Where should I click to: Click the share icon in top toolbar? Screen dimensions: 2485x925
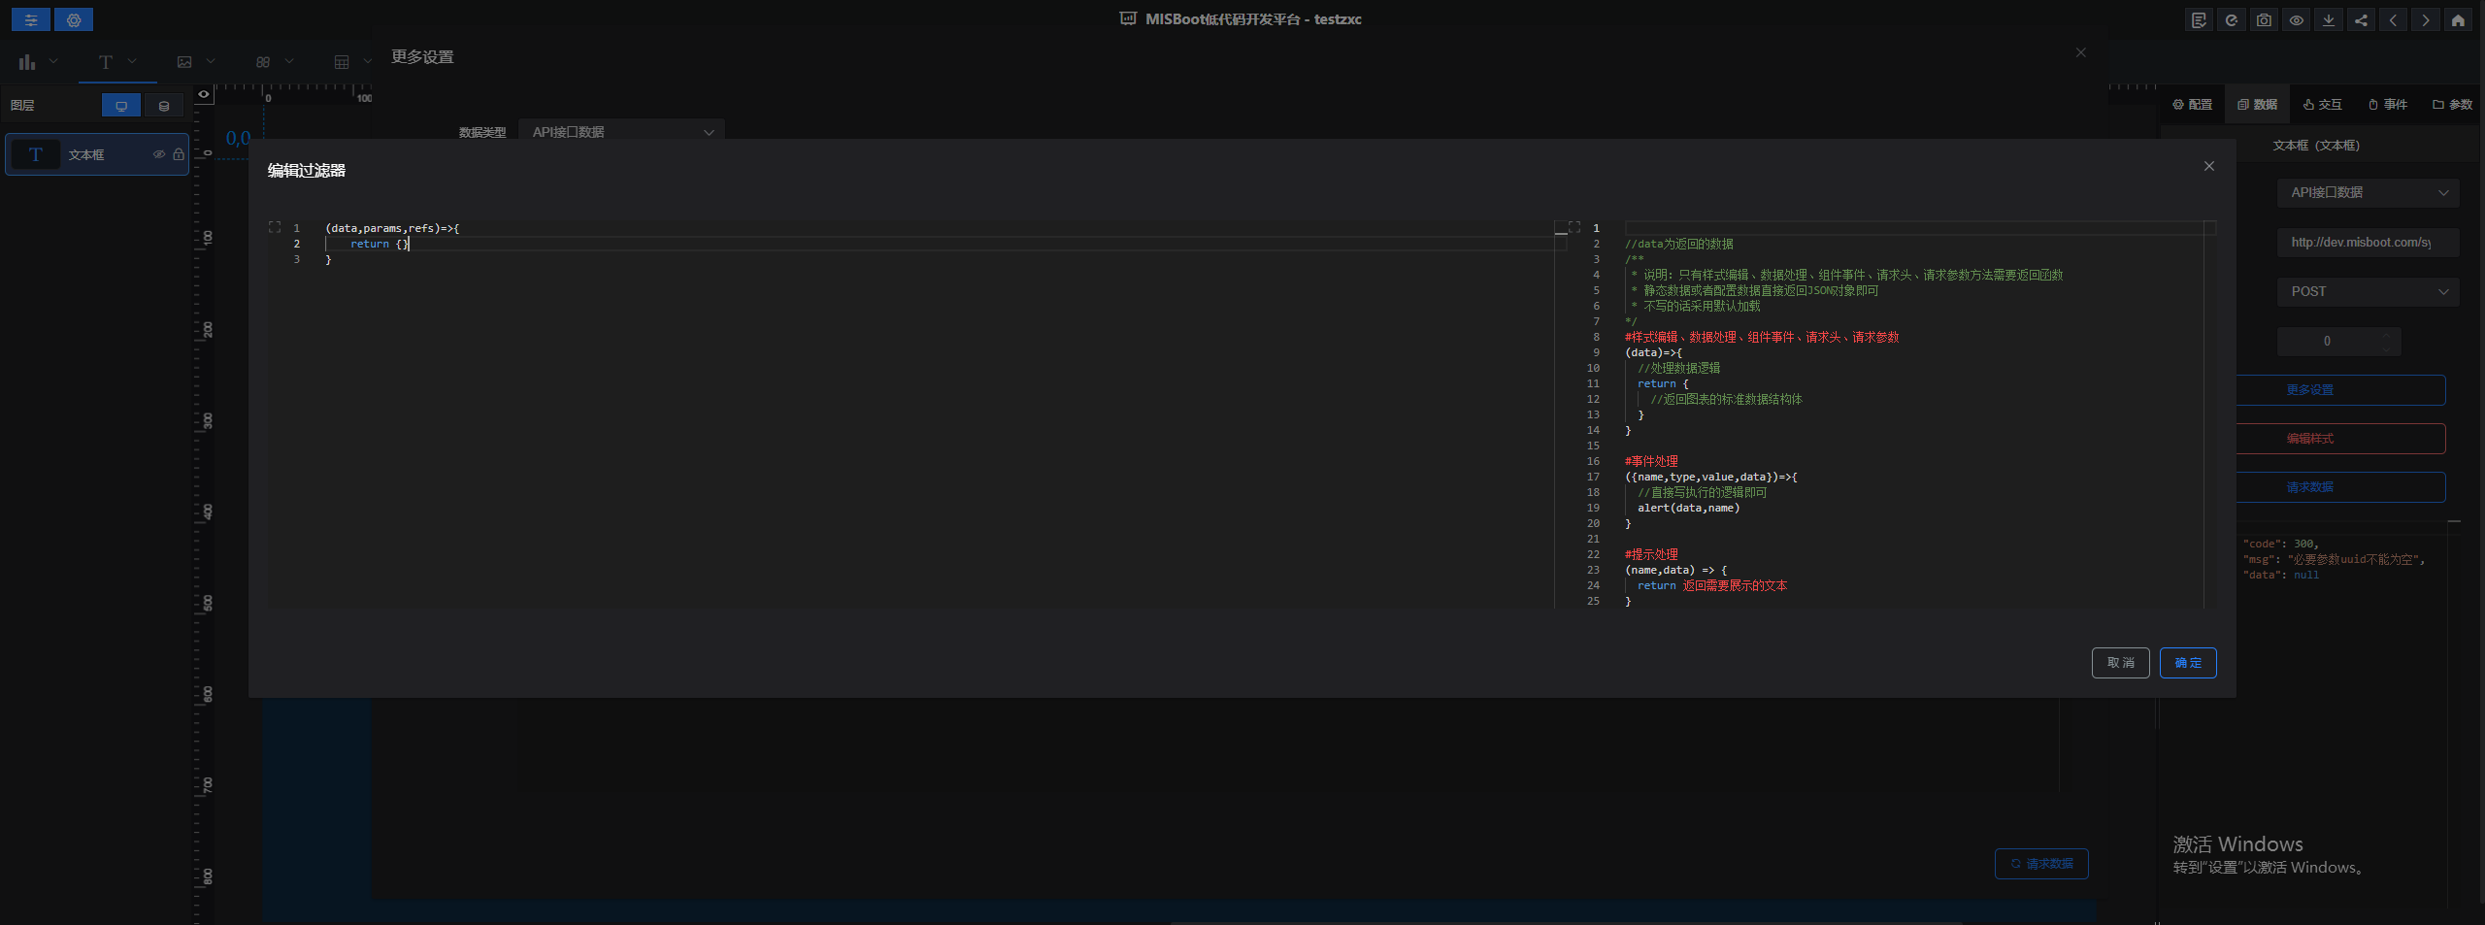2361,19
